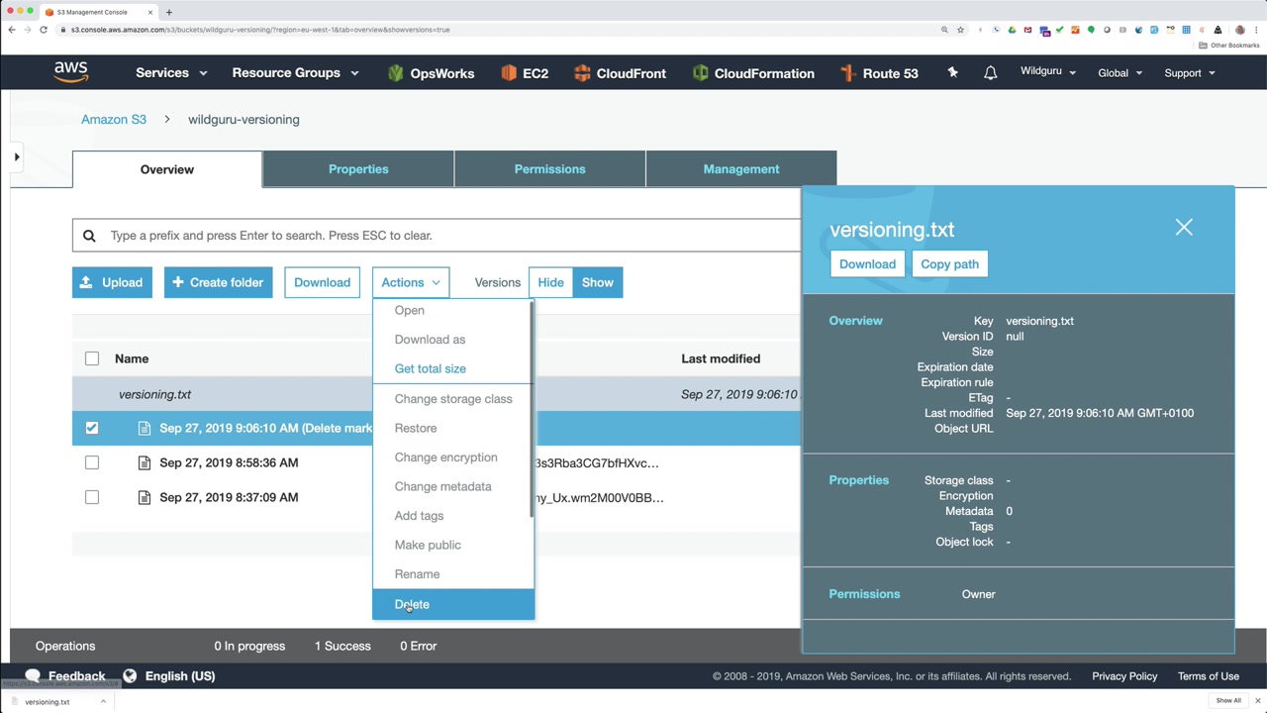1267x713 pixels.
Task: Switch to the Properties tab
Action: click(x=358, y=169)
